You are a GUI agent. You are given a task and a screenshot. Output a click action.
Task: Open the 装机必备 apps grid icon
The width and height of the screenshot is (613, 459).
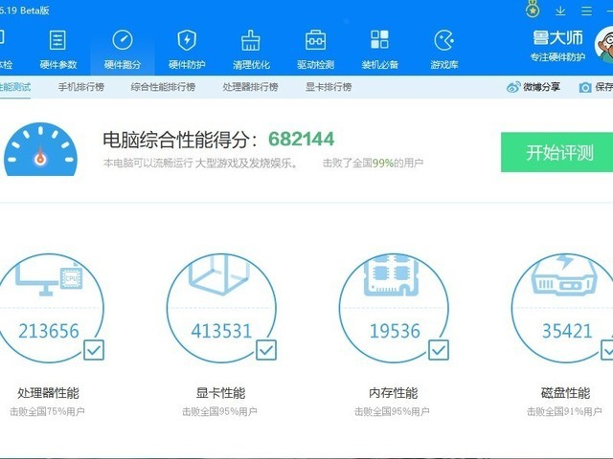click(x=379, y=39)
